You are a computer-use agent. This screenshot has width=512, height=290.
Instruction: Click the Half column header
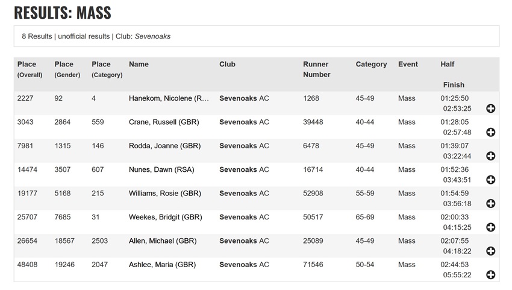(448, 64)
